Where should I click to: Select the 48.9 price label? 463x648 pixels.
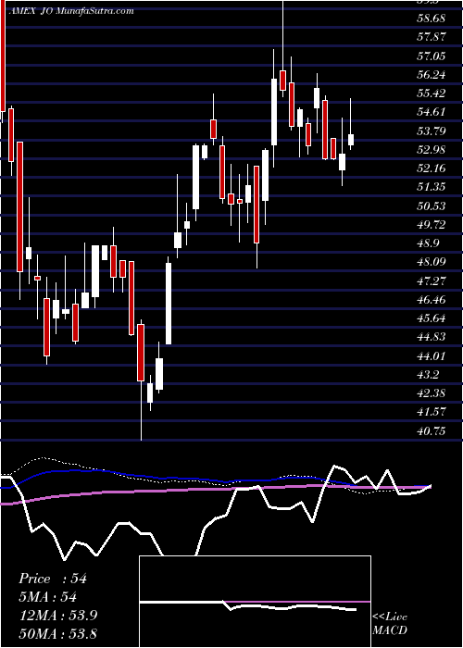429,243
